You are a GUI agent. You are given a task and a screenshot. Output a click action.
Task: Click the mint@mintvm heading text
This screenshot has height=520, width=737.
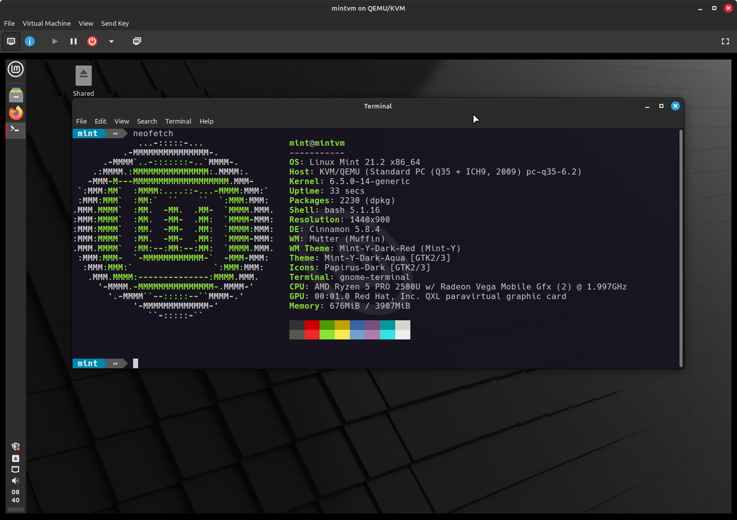coord(317,143)
